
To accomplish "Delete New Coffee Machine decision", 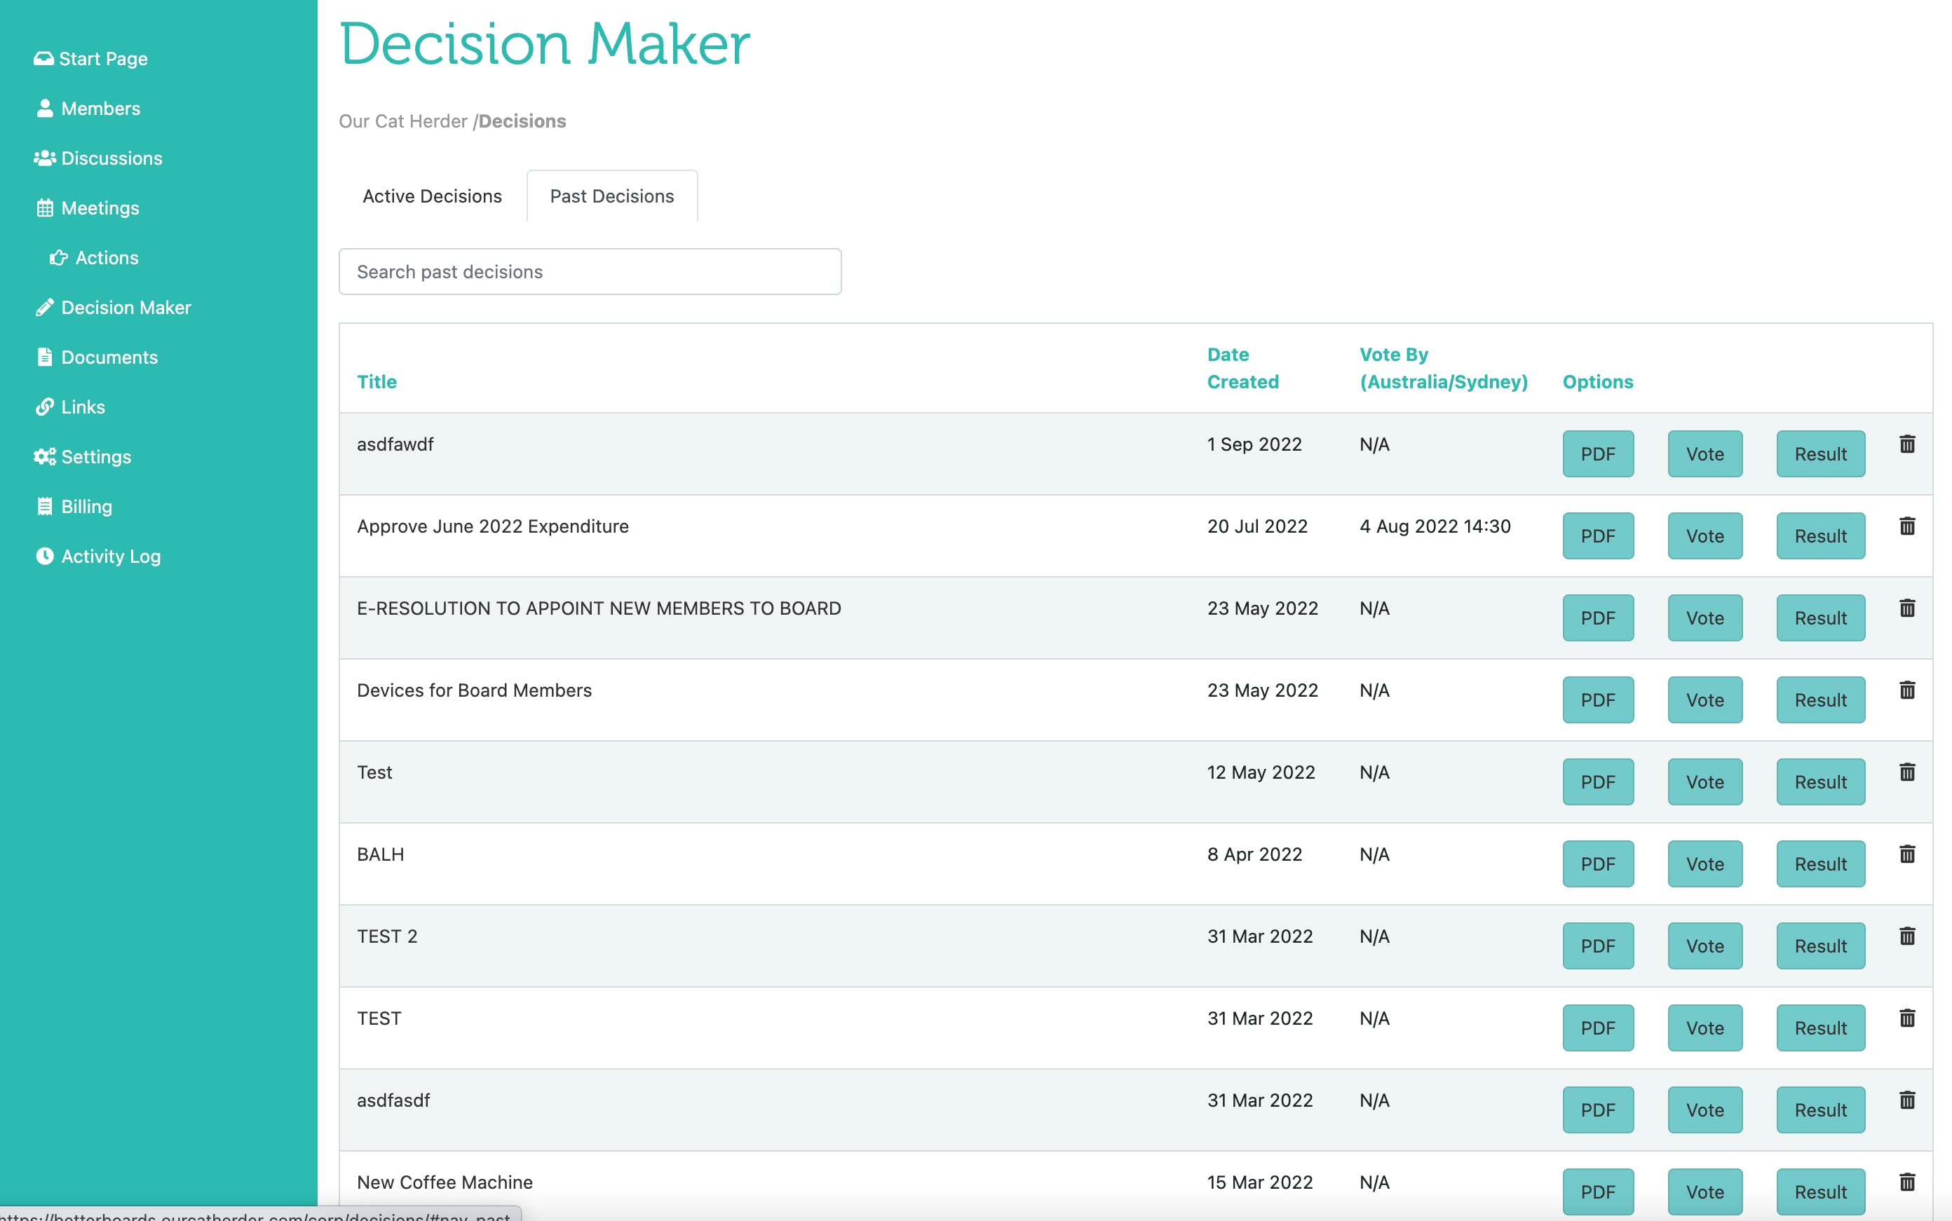I will click(1906, 1182).
